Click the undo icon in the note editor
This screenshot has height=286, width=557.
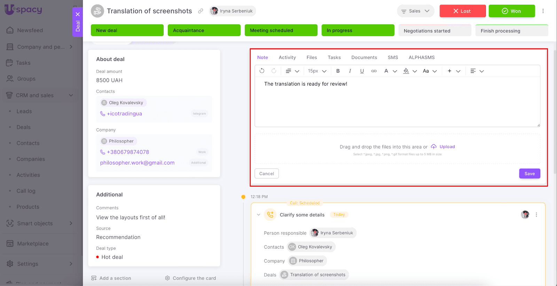point(262,71)
